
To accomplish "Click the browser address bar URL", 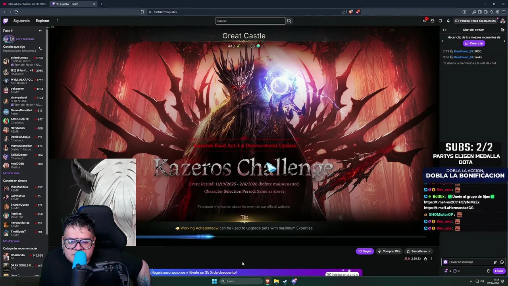I will click(165, 12).
